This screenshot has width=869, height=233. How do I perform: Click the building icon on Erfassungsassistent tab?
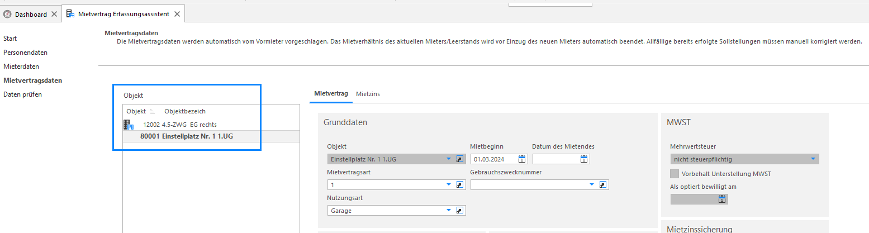coord(71,14)
